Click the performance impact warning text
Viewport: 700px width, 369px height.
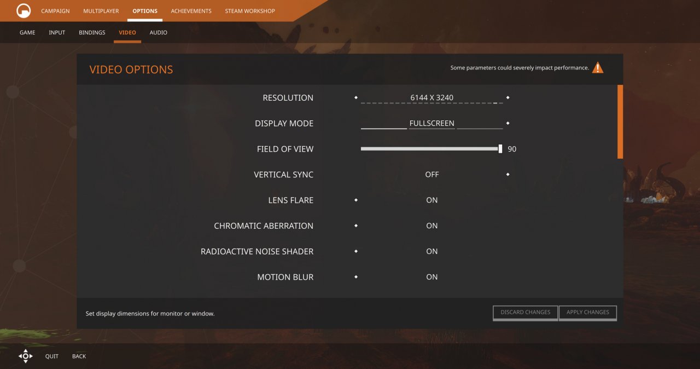pos(520,68)
